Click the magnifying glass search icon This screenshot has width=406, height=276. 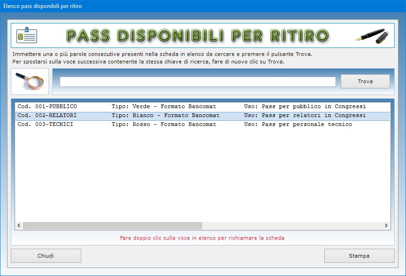pos(30,81)
